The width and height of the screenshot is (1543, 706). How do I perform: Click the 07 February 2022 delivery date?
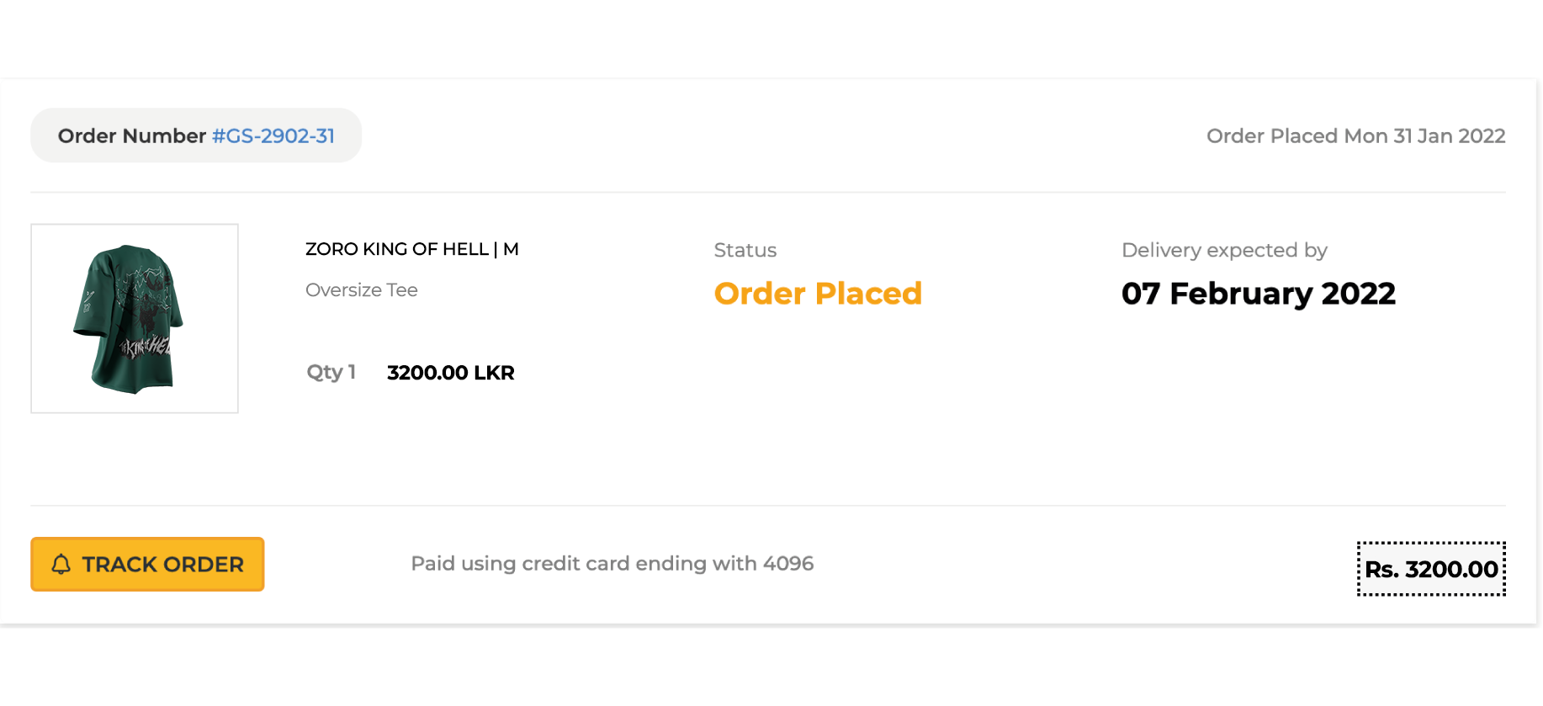coord(1258,294)
